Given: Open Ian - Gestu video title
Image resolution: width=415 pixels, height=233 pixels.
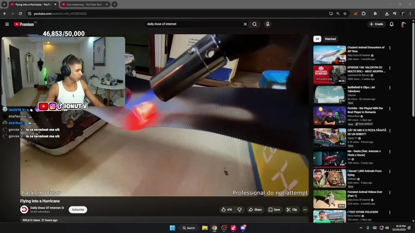Looking at the screenshot, I should click(x=364, y=153).
